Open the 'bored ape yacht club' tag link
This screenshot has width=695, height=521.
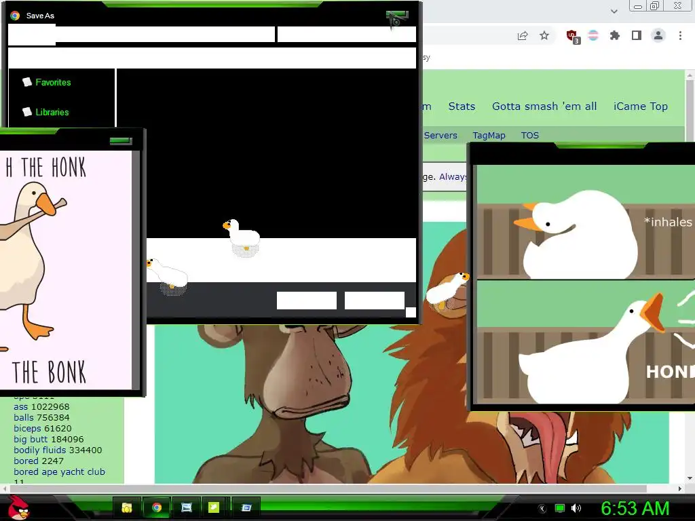(x=60, y=472)
